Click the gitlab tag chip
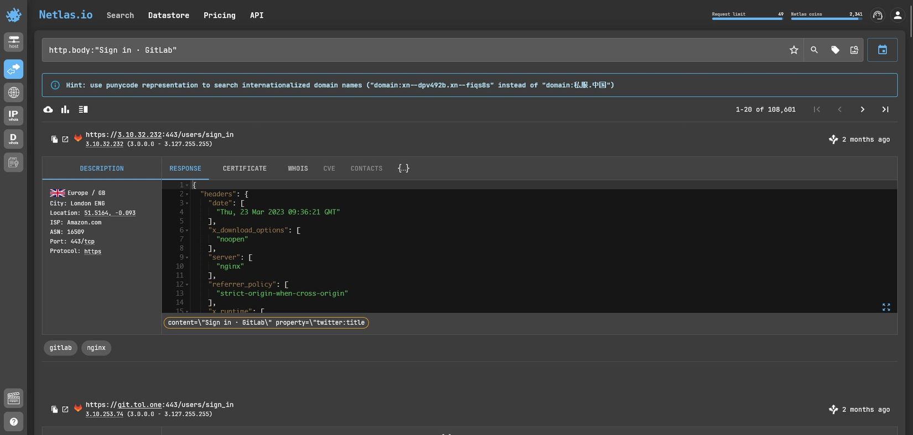 click(x=60, y=348)
